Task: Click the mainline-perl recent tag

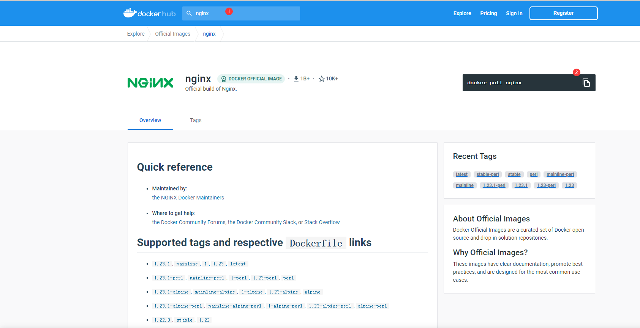Action: tap(560, 174)
